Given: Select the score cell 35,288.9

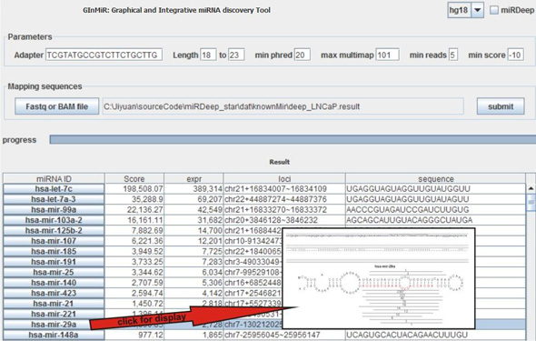Looking at the screenshot, I should coord(134,199).
